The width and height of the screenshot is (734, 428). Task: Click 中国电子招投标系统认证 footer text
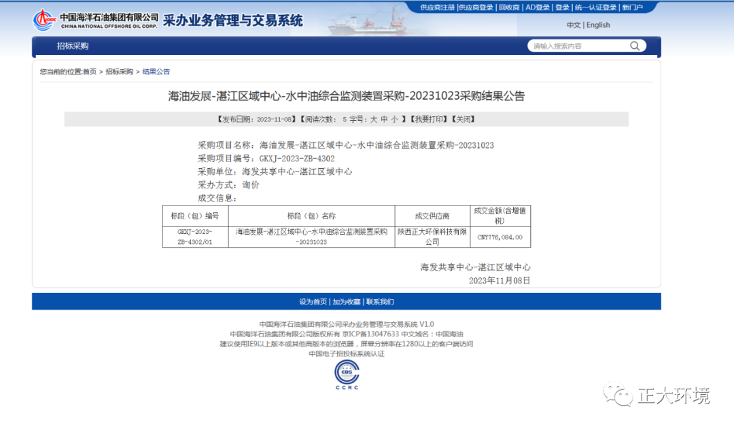(347, 353)
